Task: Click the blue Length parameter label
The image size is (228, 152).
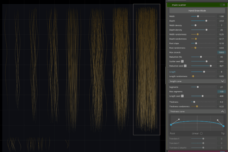Action: [x=172, y=72]
